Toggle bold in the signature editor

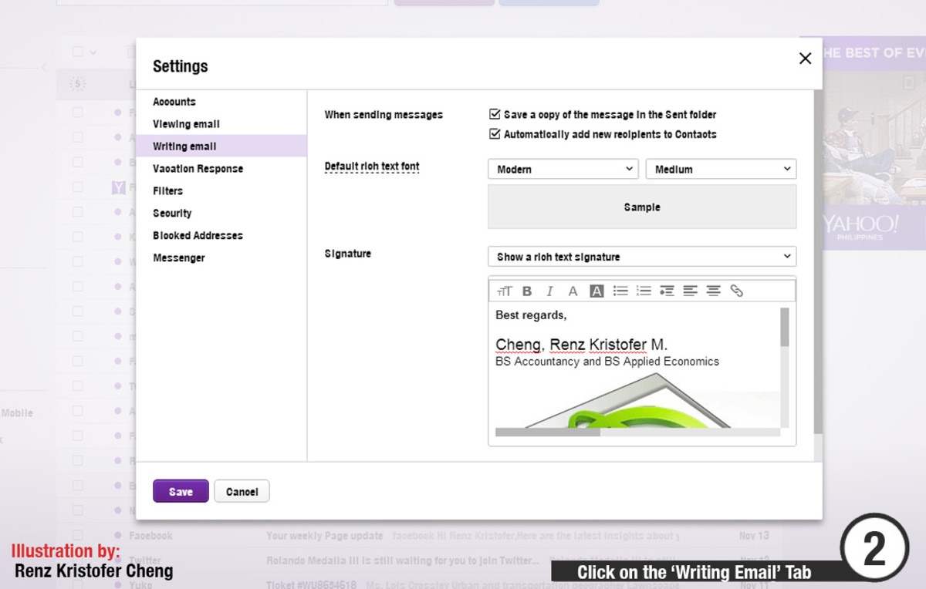point(527,291)
